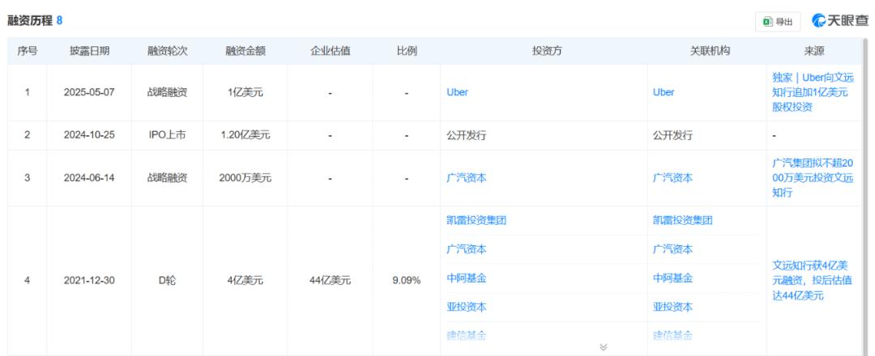Select date cell 2021-12-30

89,281
